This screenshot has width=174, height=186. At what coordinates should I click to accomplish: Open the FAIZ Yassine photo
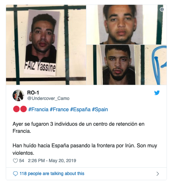tap(46, 45)
